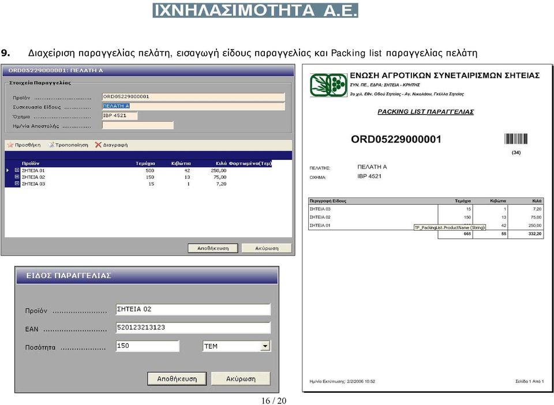Select the ΣΗΤΕΙΑ 03 grid row text
The width and height of the screenshot is (554, 405).
tap(33, 184)
